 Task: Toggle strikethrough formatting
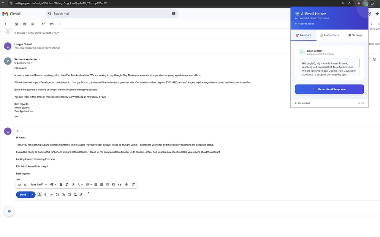pyautogui.click(x=126, y=185)
